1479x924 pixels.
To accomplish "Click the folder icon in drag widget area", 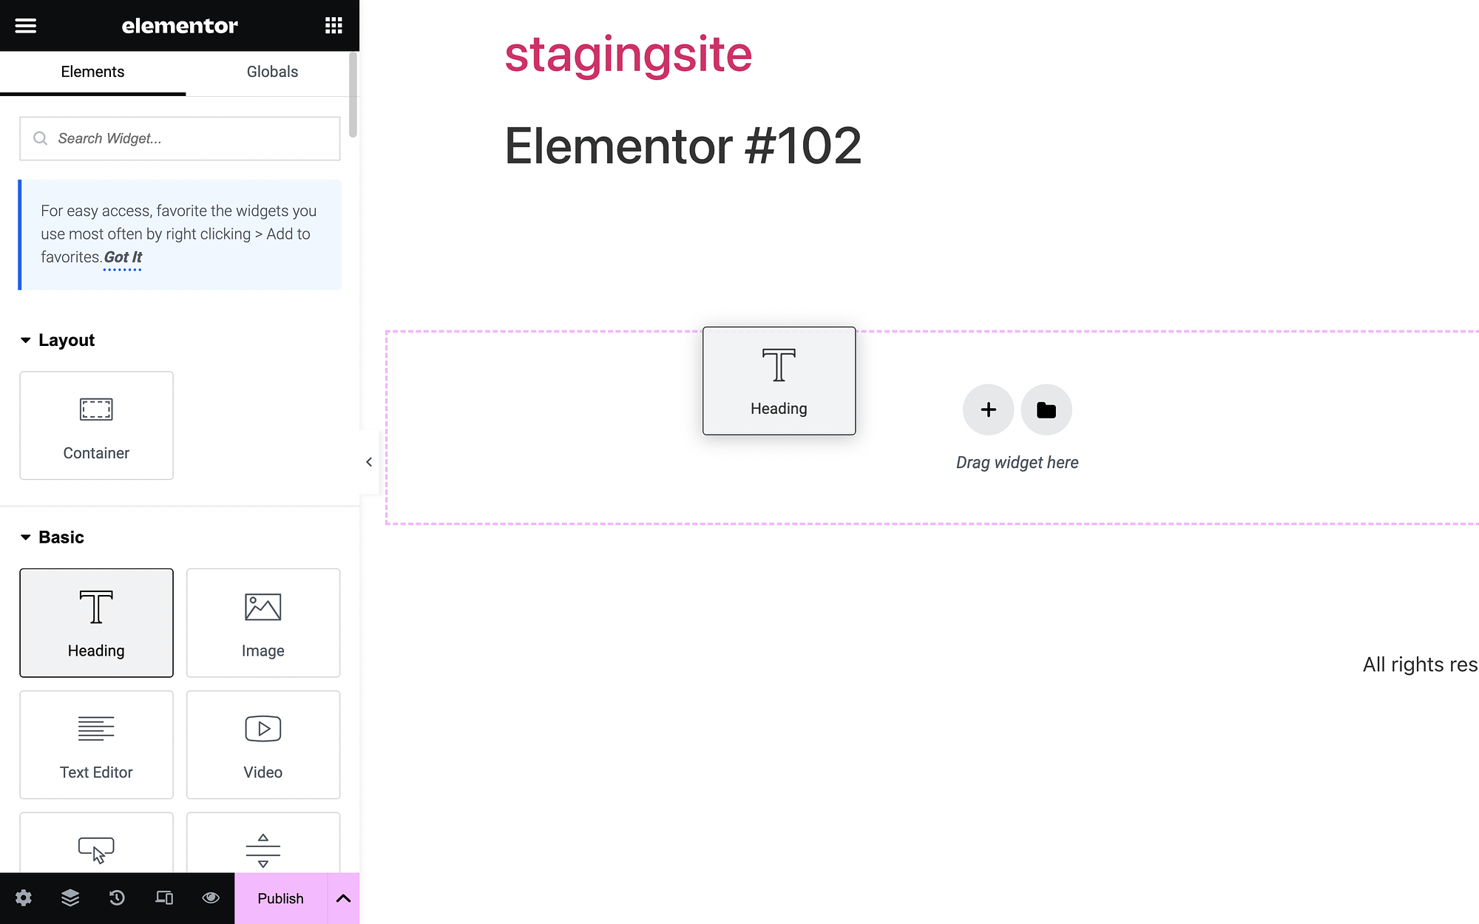I will tap(1046, 409).
